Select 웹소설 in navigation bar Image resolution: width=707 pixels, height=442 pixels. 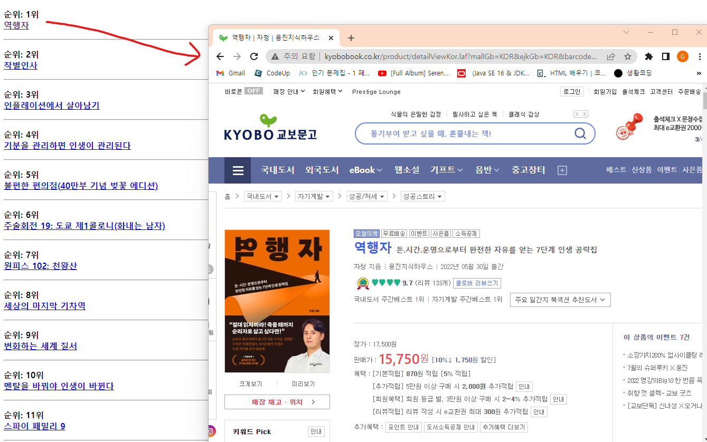click(x=407, y=170)
